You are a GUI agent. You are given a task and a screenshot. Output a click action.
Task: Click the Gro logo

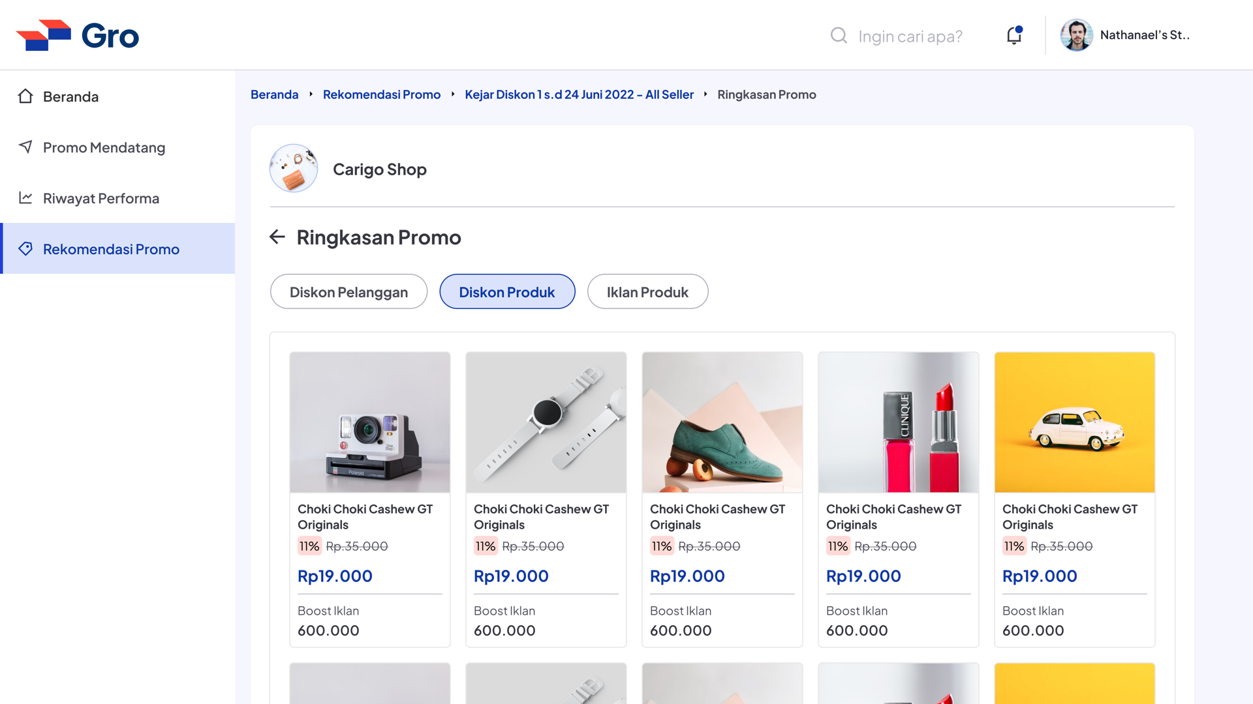click(x=78, y=35)
